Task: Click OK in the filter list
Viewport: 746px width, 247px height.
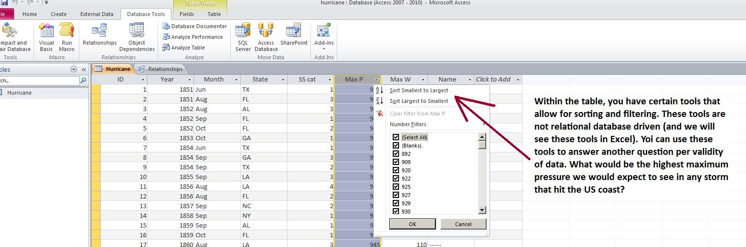Action: (x=412, y=224)
